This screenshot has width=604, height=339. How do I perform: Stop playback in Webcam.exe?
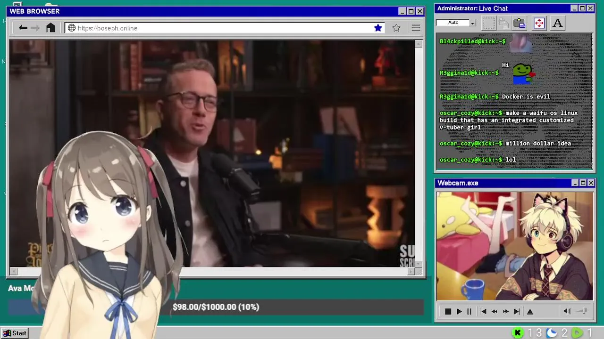click(x=448, y=311)
